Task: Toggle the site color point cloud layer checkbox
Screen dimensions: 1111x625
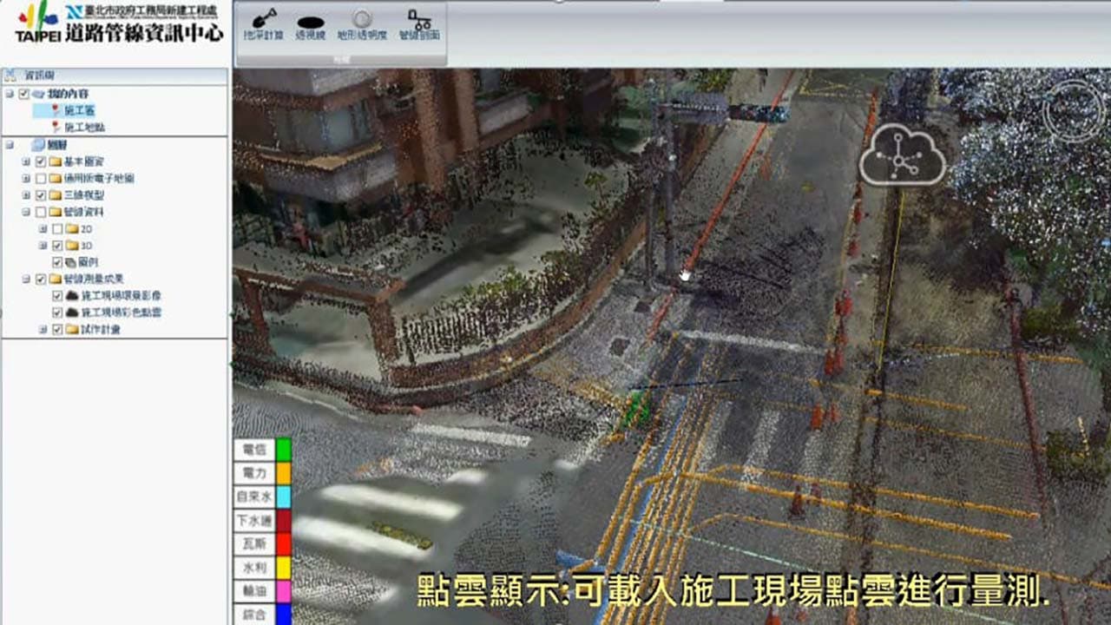Action: coord(57,312)
